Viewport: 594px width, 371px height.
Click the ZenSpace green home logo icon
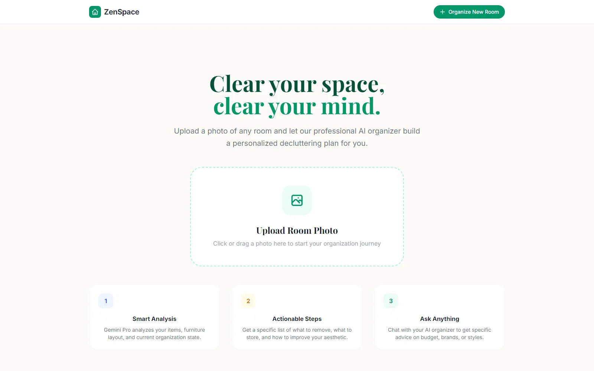click(95, 12)
